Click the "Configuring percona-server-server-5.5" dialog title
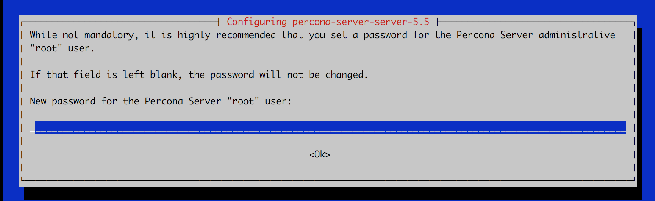 coord(328,22)
